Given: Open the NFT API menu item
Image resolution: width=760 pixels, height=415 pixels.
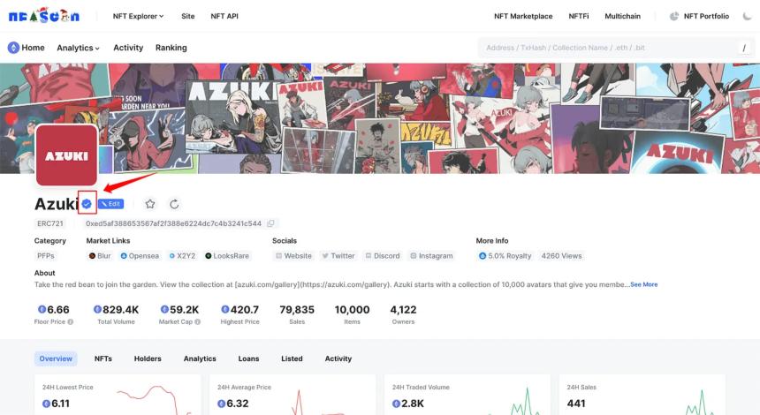Looking at the screenshot, I should pos(224,16).
